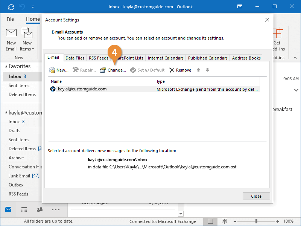
Task: Switch to the Data Files tab
Action: 75,58
